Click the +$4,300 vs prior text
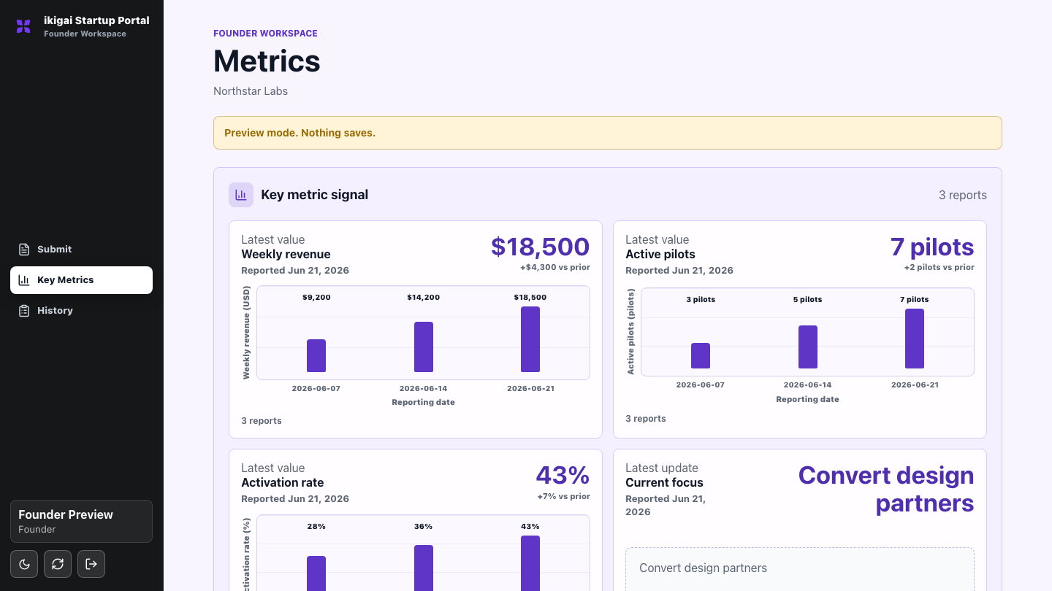This screenshot has width=1052, height=591. click(555, 268)
